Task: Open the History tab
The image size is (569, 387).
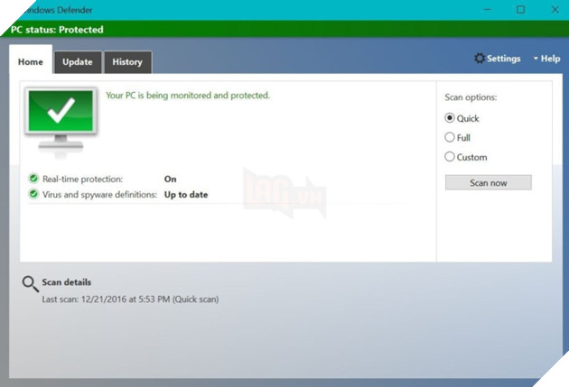Action: (x=127, y=62)
